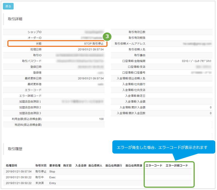Click the 登録者 label
This screenshot has width=217, height=190.
[37, 73]
